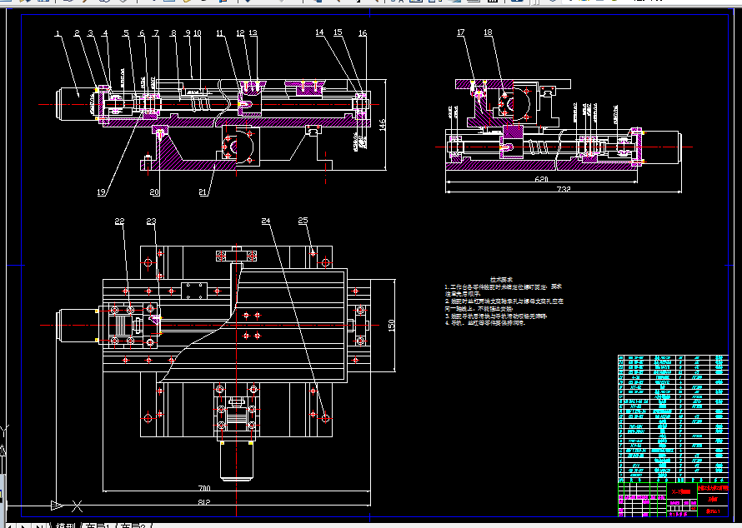The image size is (742, 528).
Task: Pick part callout number 12
Action: [x=240, y=33]
